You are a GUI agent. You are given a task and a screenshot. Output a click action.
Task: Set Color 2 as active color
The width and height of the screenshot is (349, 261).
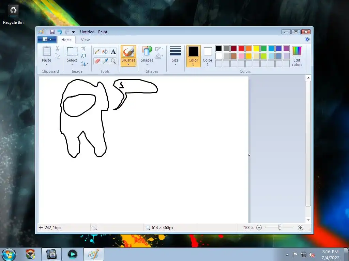pos(208,56)
